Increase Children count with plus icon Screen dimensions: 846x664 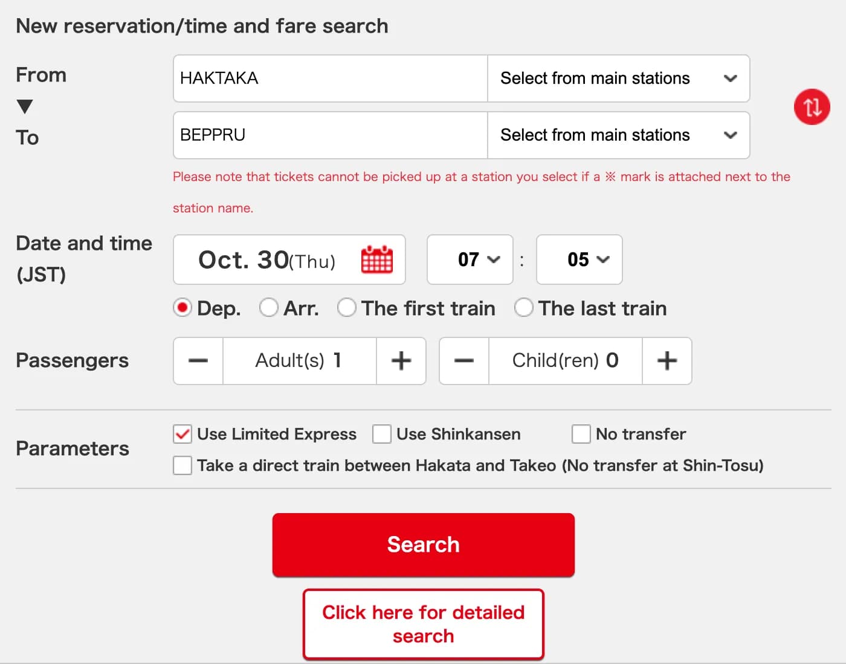[667, 361]
